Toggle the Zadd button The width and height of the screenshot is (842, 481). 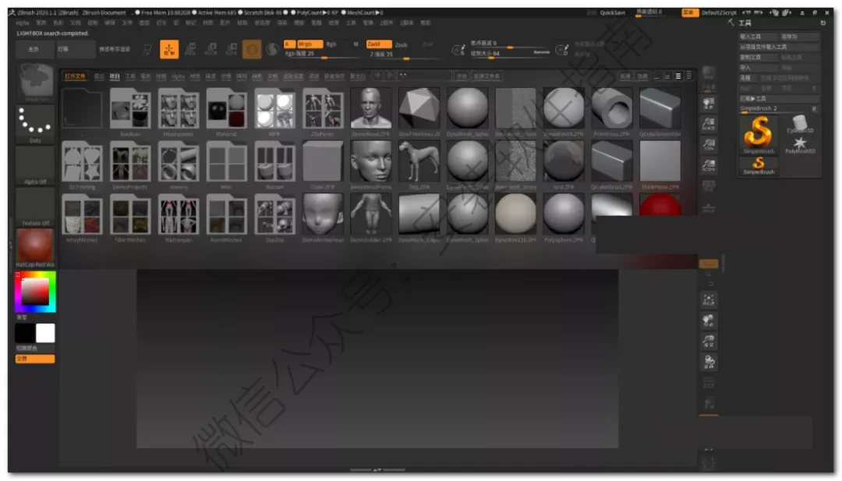(379, 44)
